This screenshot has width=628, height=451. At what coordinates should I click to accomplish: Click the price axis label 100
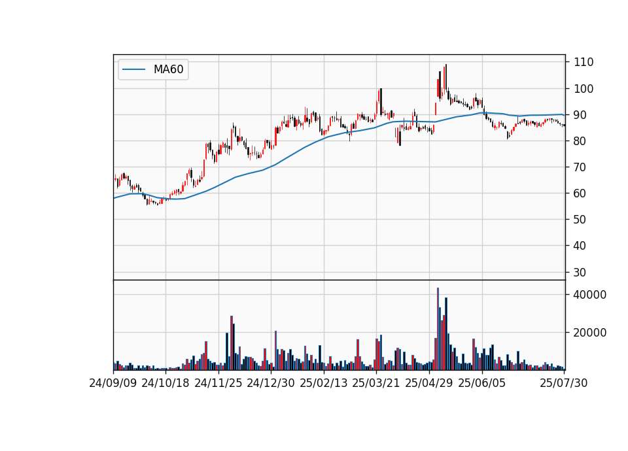(584, 89)
